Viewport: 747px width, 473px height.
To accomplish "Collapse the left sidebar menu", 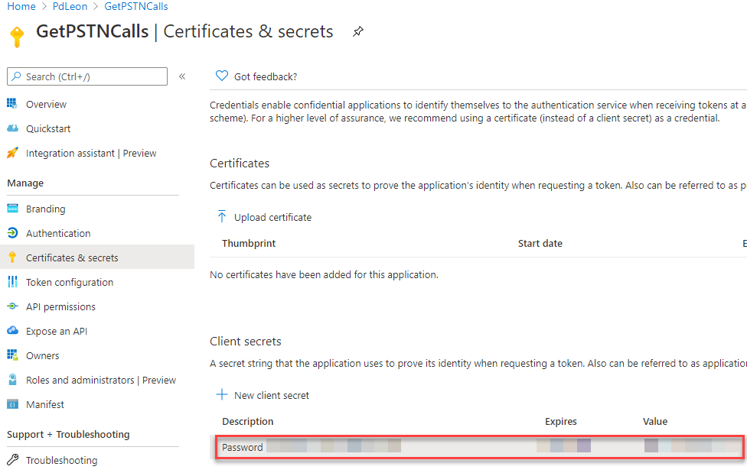I will (x=181, y=76).
